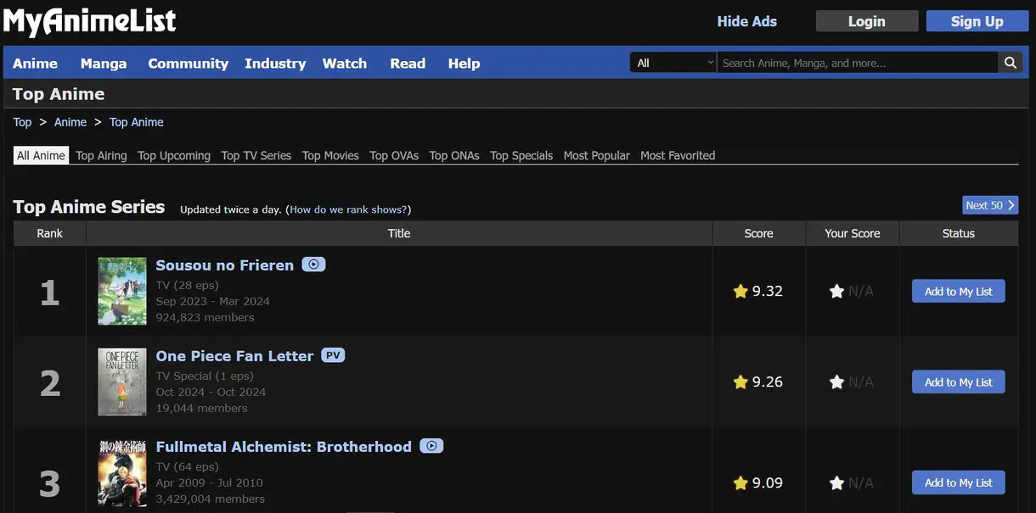Viewport: 1036px width, 513px height.
Task: Add One Piece Fan Letter to My List
Action: (x=959, y=382)
